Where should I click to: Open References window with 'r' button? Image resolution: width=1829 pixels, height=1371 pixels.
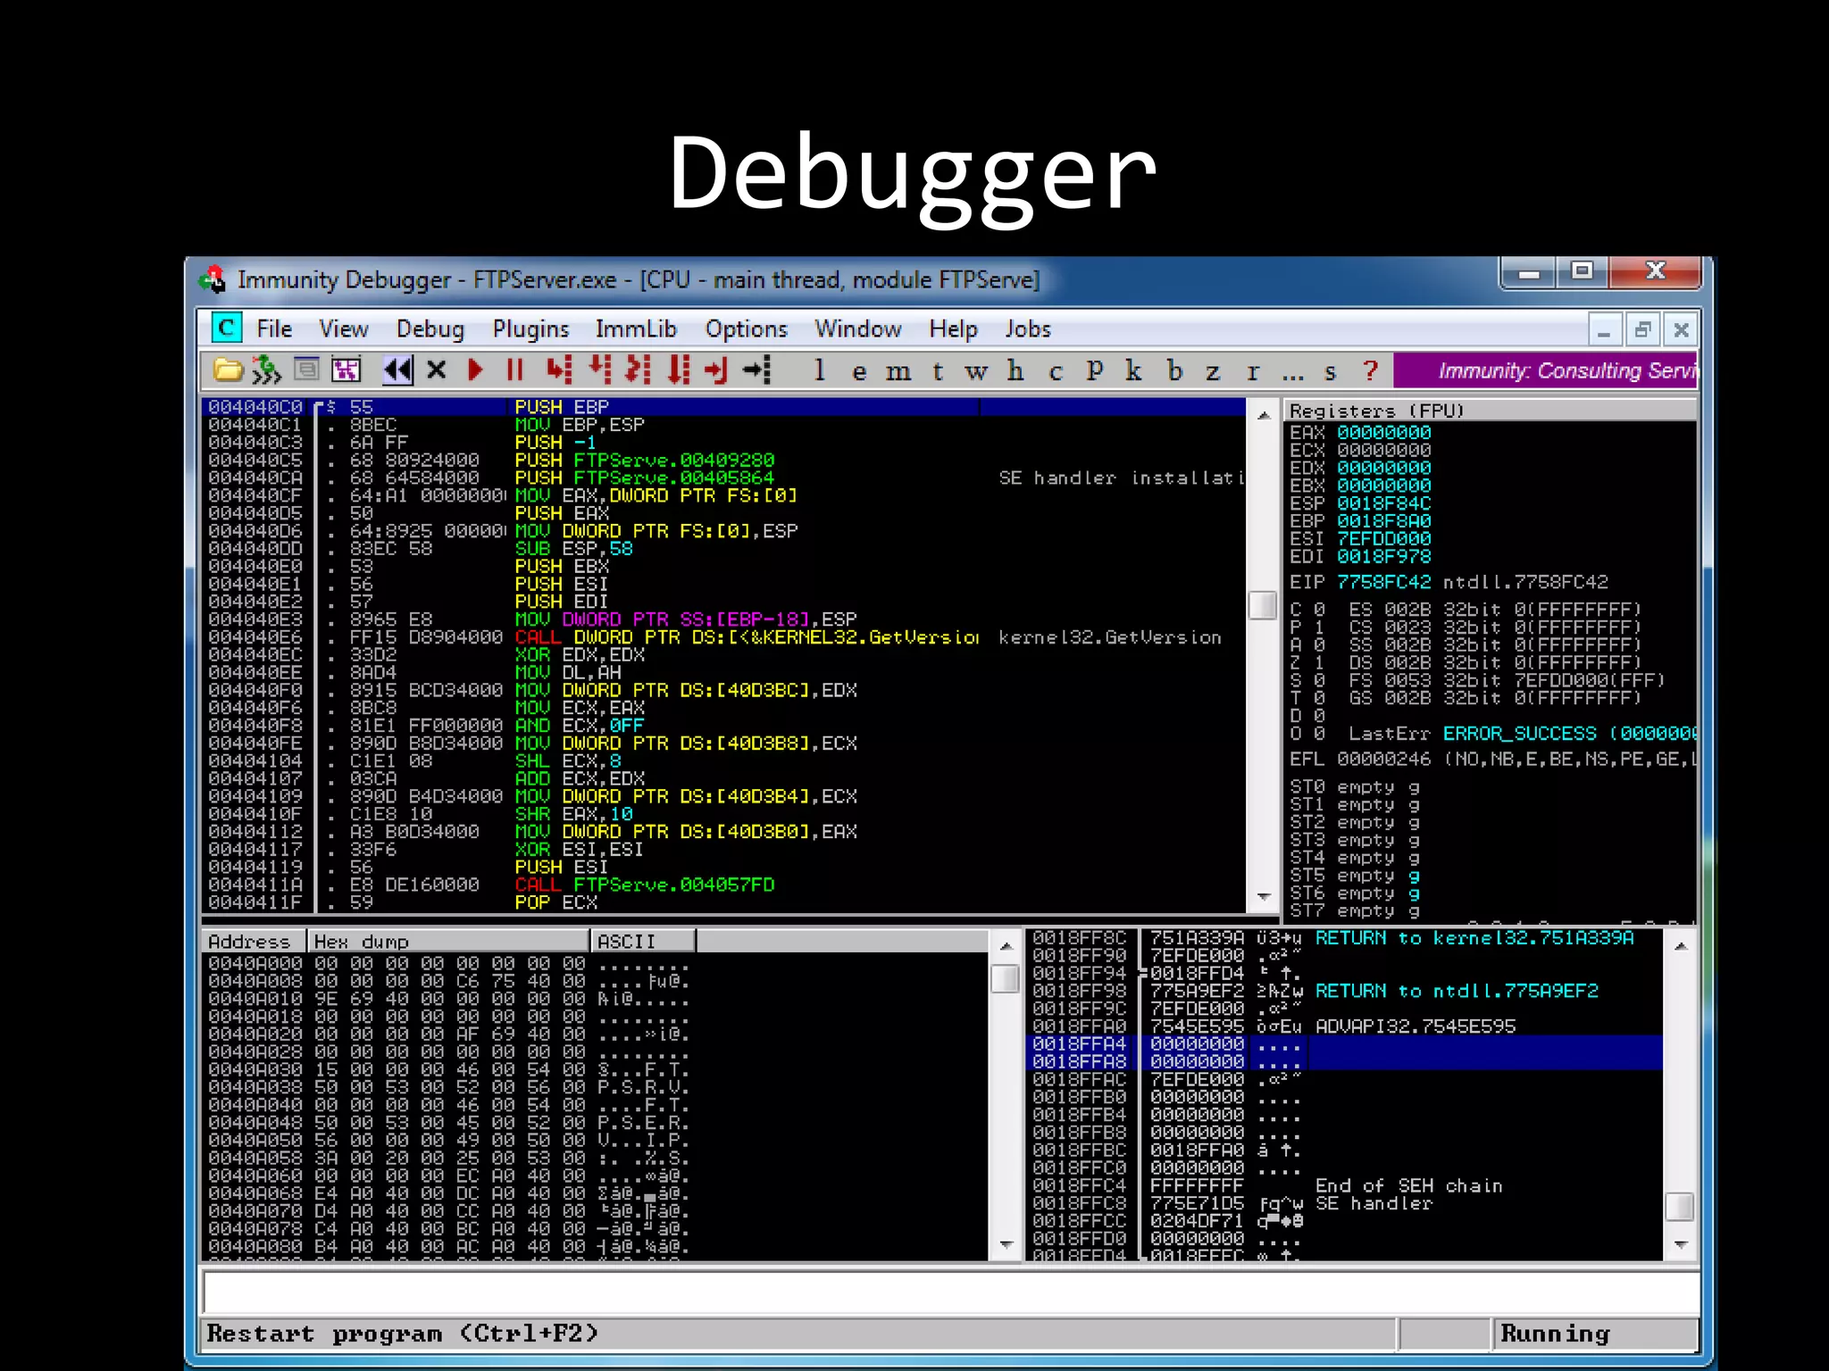1253,371
